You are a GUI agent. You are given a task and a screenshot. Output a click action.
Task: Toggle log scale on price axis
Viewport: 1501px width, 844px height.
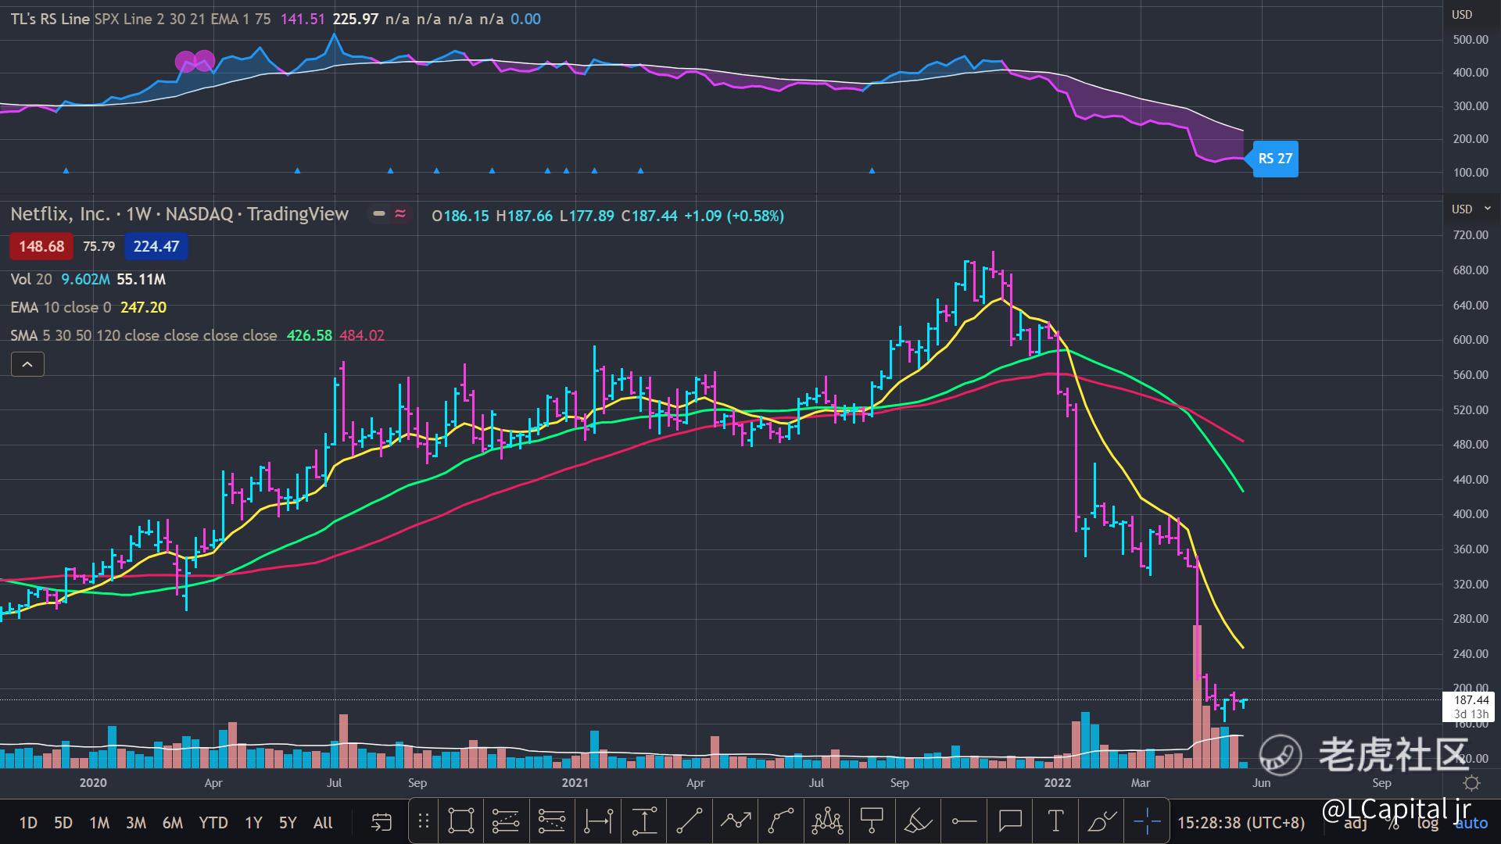(x=1428, y=823)
